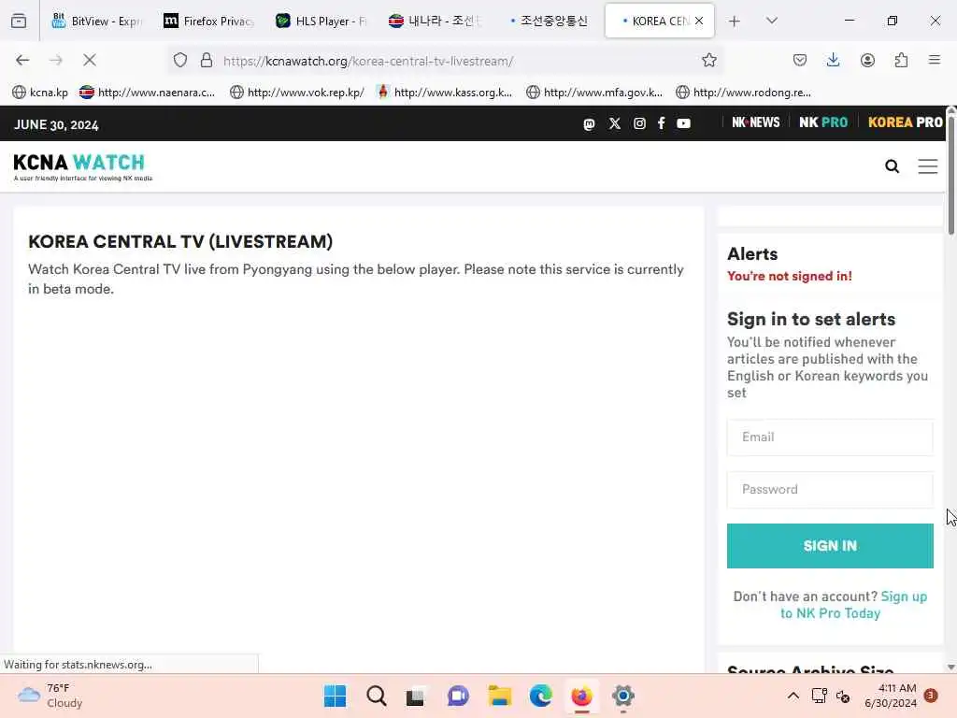Viewport: 957px width, 718px height.
Task: Open Task View on taskbar
Action: tap(415, 696)
